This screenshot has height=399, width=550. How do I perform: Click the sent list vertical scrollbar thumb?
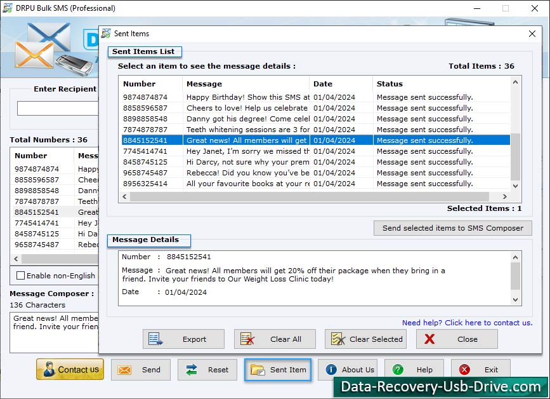tap(515, 157)
